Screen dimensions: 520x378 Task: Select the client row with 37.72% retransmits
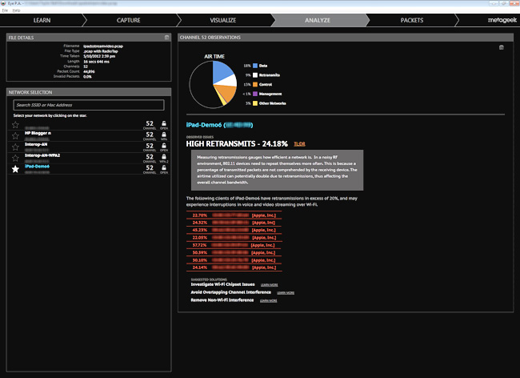[x=234, y=245]
